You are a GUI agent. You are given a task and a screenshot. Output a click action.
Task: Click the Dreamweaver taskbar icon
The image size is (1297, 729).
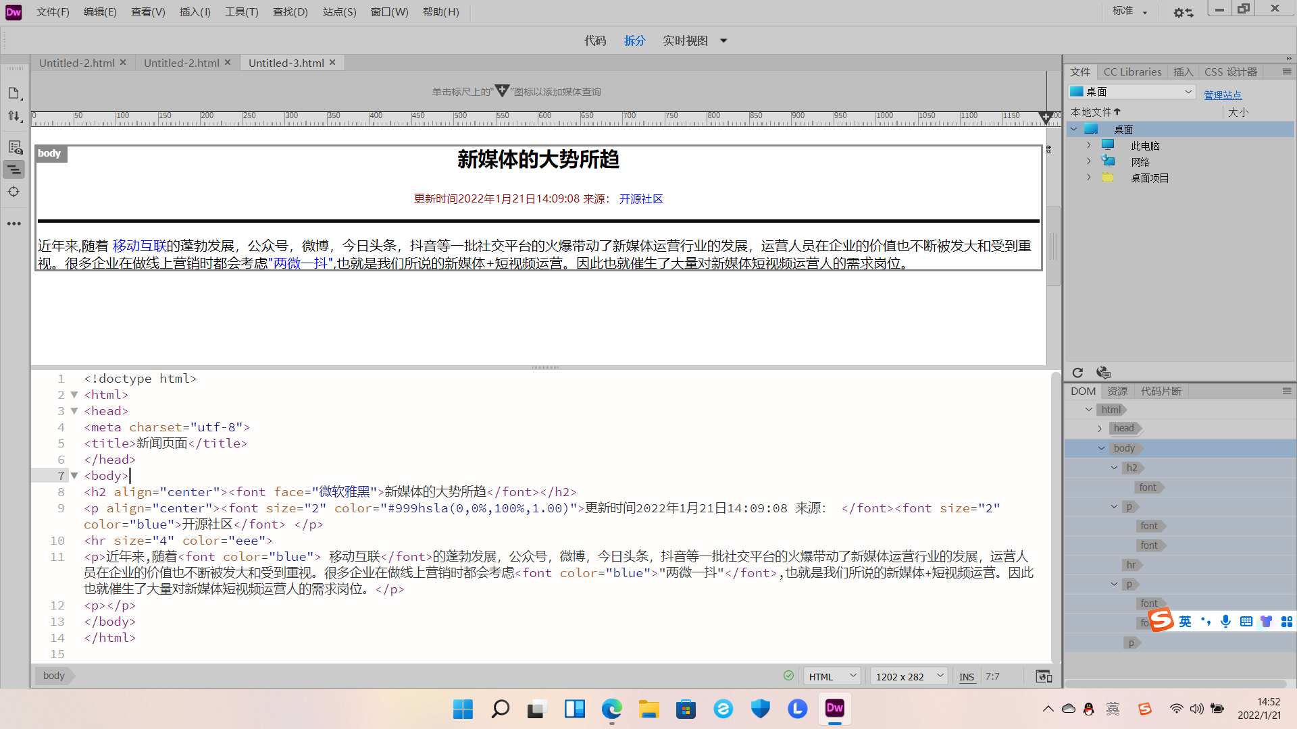click(x=835, y=708)
